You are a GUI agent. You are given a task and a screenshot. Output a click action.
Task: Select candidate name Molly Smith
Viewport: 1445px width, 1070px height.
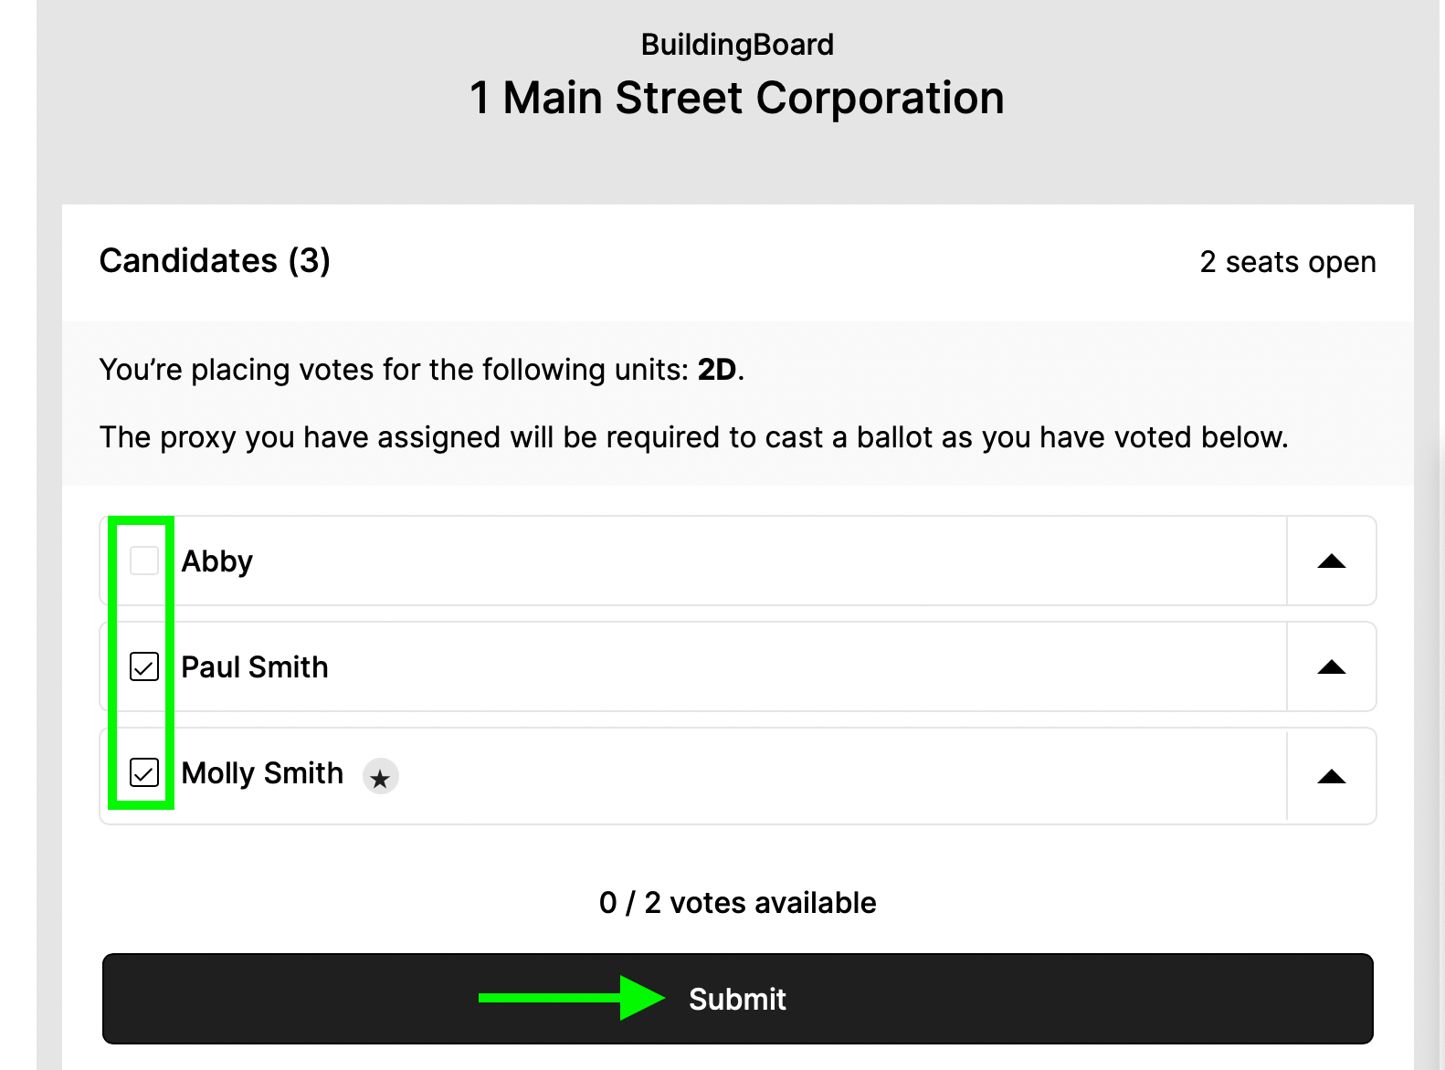tap(262, 773)
